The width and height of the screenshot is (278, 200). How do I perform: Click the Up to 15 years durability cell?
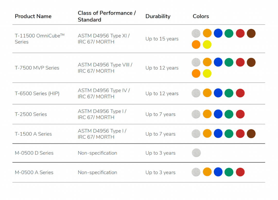[x=162, y=39]
